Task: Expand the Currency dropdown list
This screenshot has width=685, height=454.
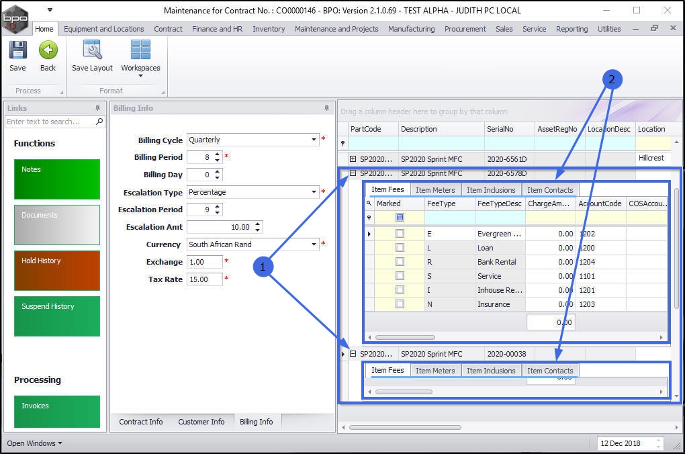Action: pyautogui.click(x=314, y=244)
